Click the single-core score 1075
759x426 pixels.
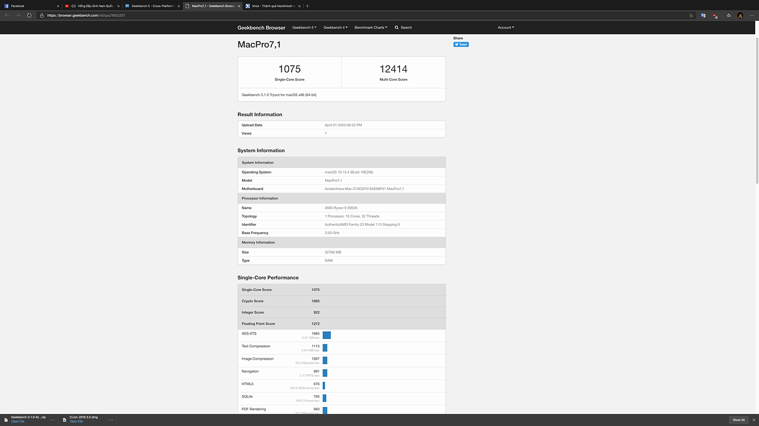point(290,69)
